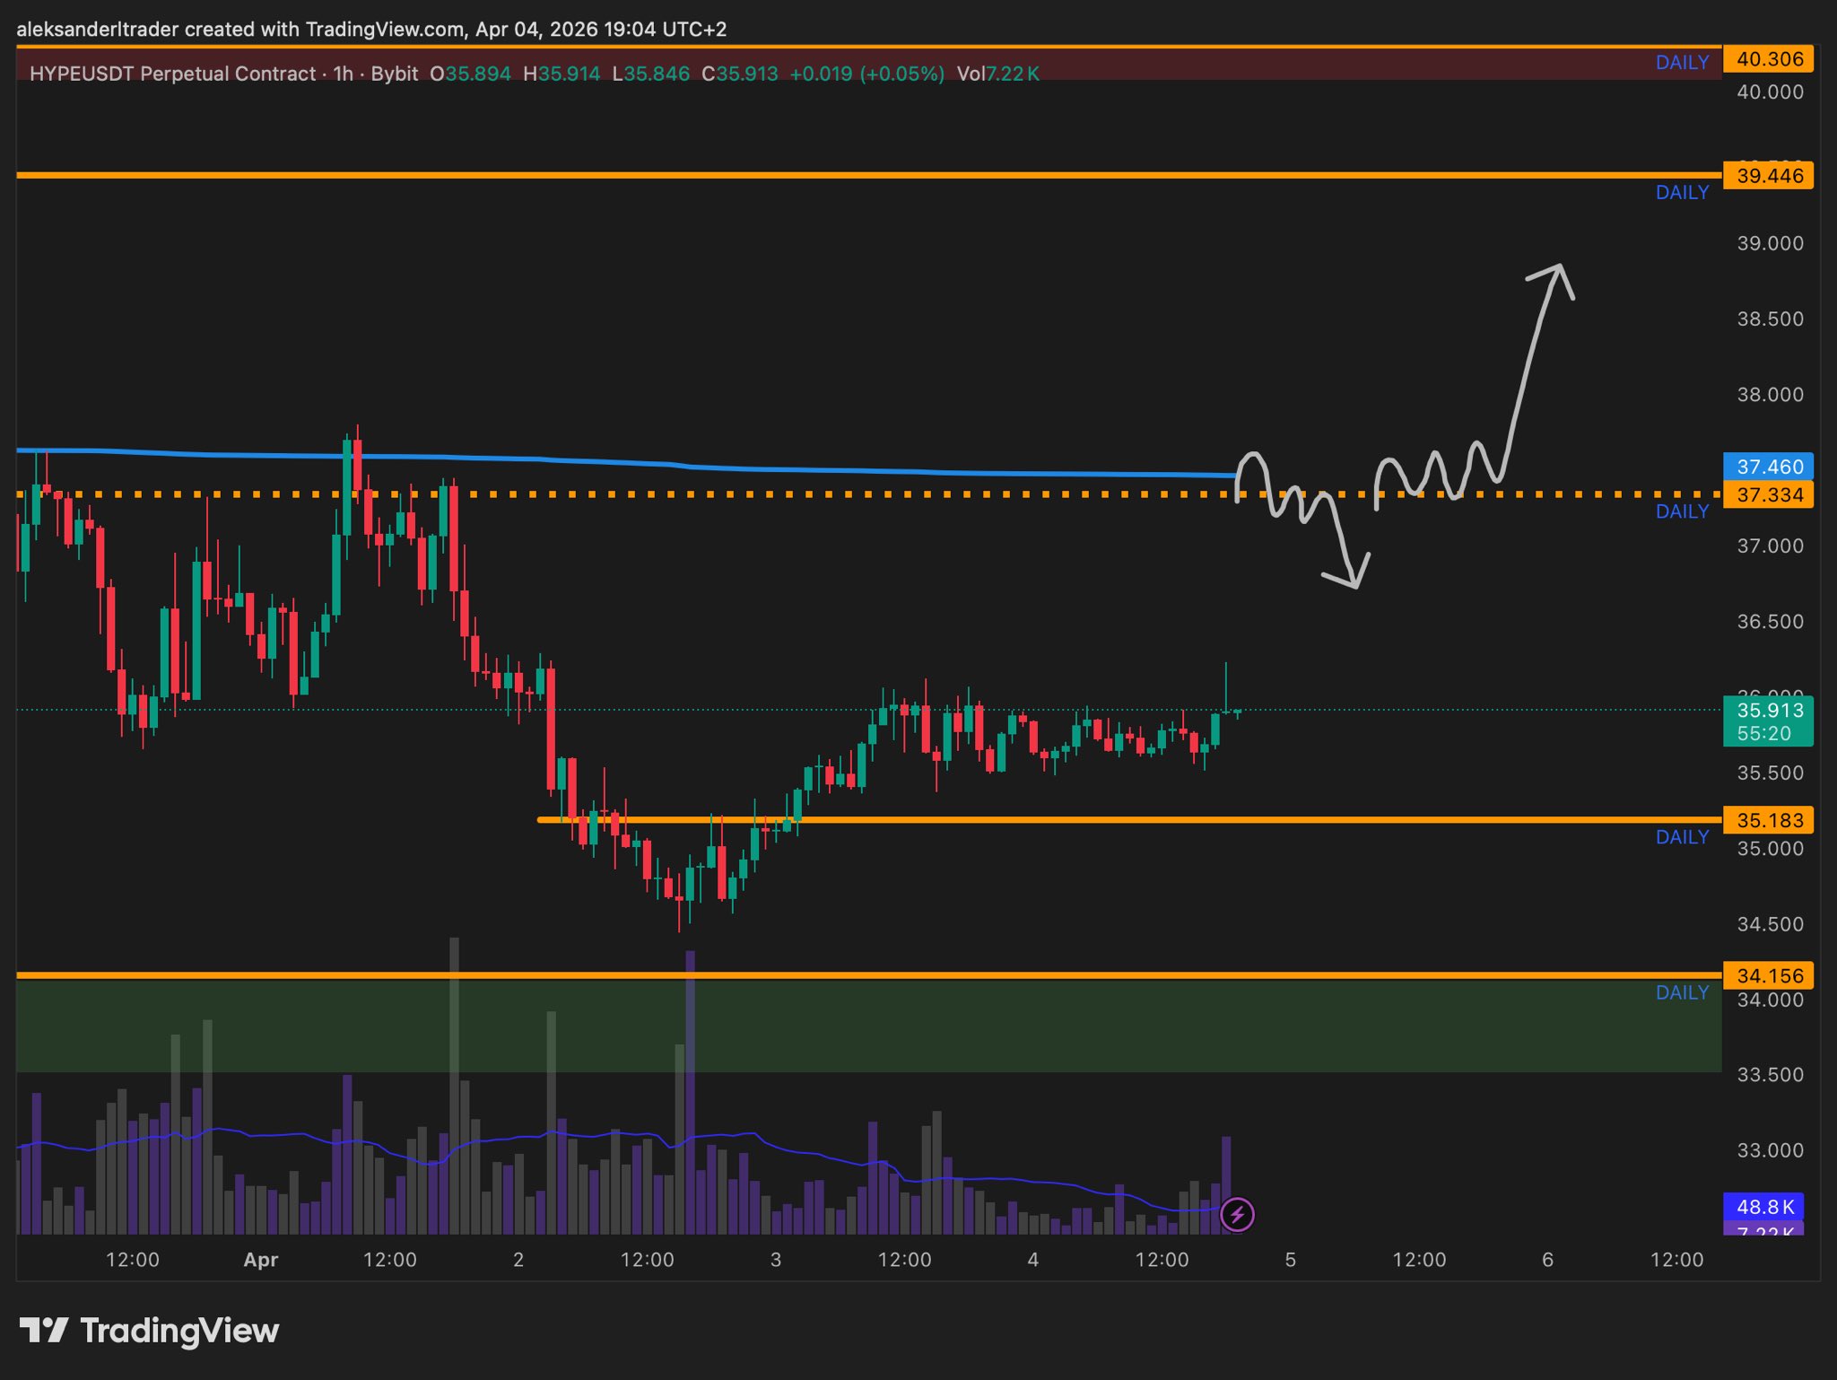The width and height of the screenshot is (1837, 1380).
Task: Click the upward drawn arrow tip
Action: click(1559, 266)
